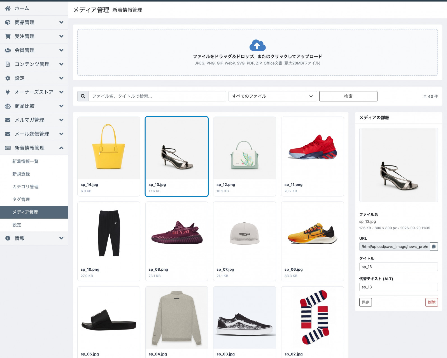The height and width of the screenshot is (358, 447).
Task: Click the URL path field
Action: click(394, 247)
